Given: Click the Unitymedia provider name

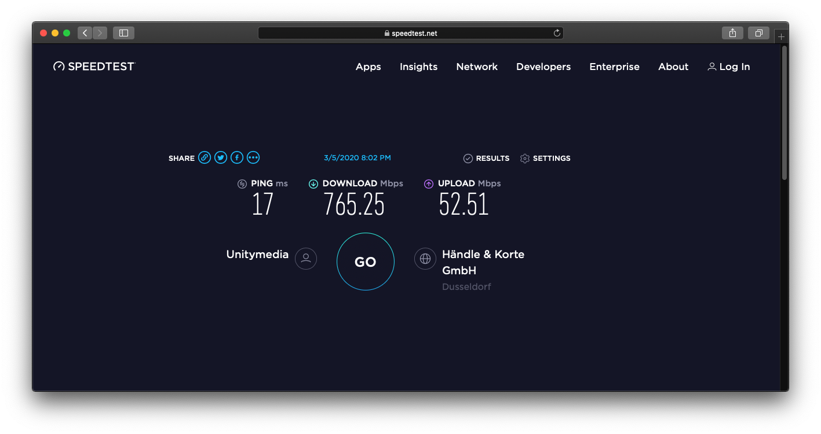Looking at the screenshot, I should click(x=257, y=254).
